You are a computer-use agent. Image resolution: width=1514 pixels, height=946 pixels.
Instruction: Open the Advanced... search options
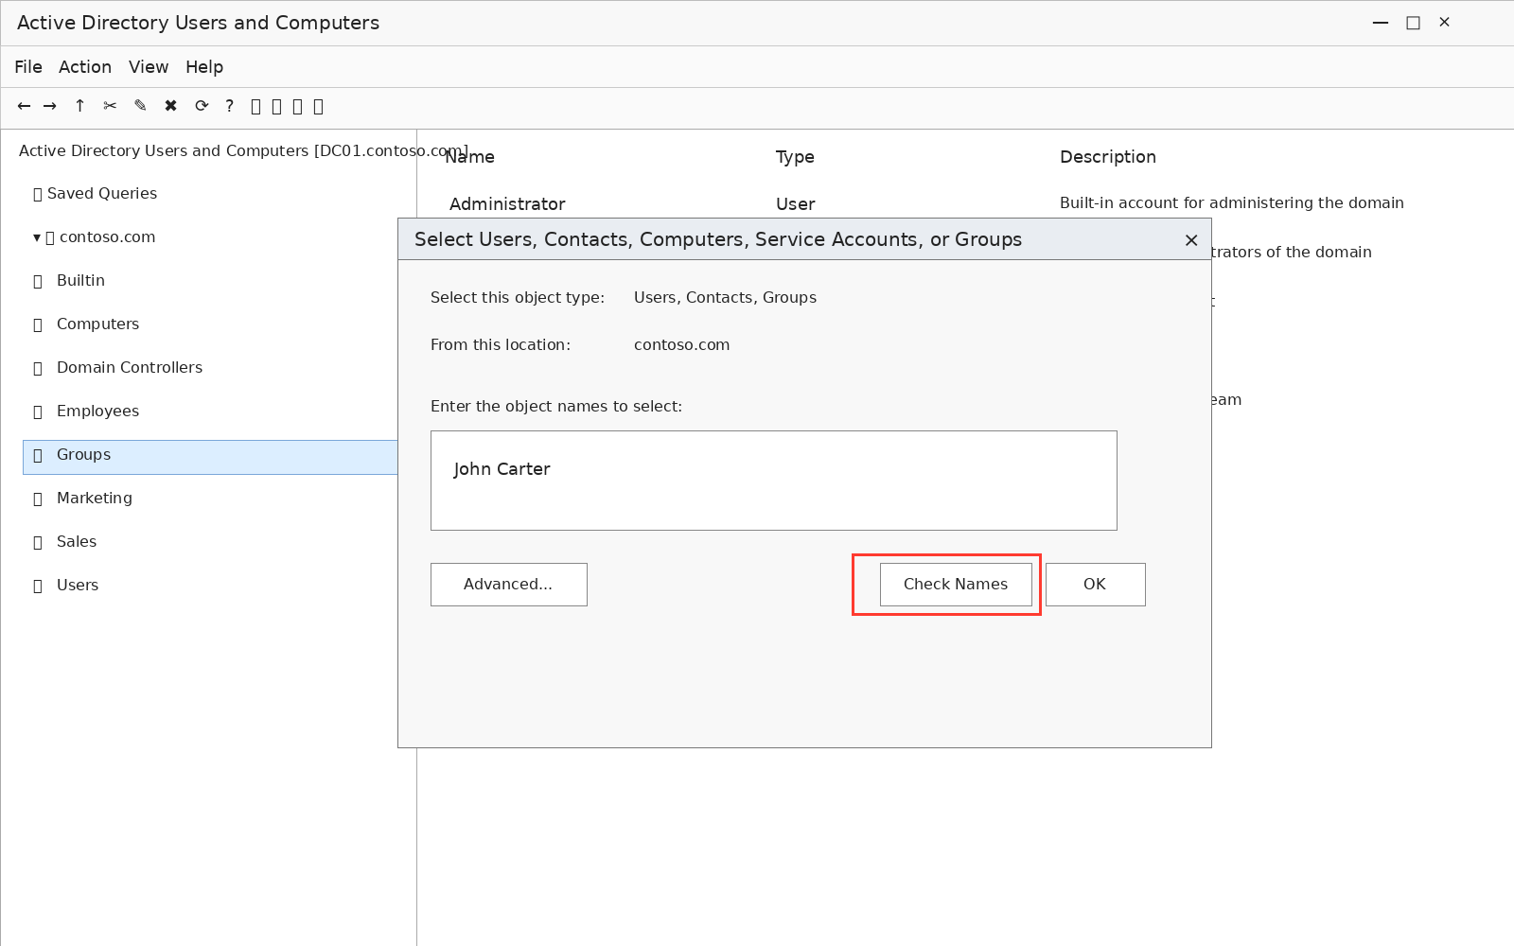[x=509, y=585]
